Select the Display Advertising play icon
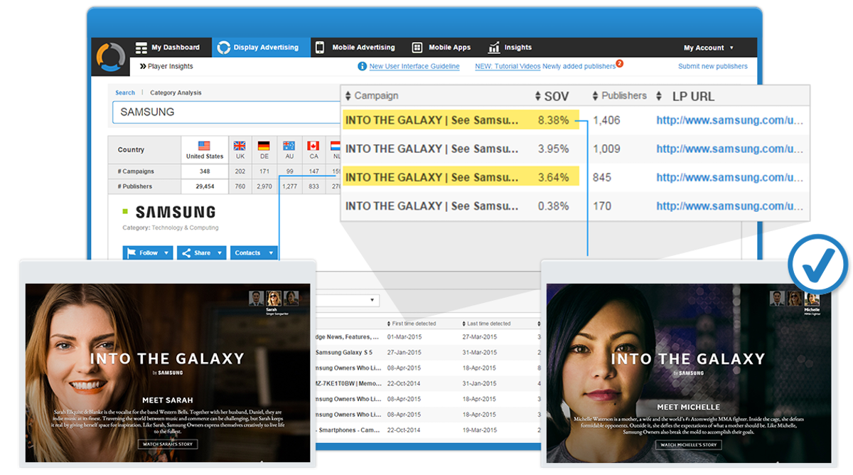Viewport: 853px width, 475px height. (224, 46)
